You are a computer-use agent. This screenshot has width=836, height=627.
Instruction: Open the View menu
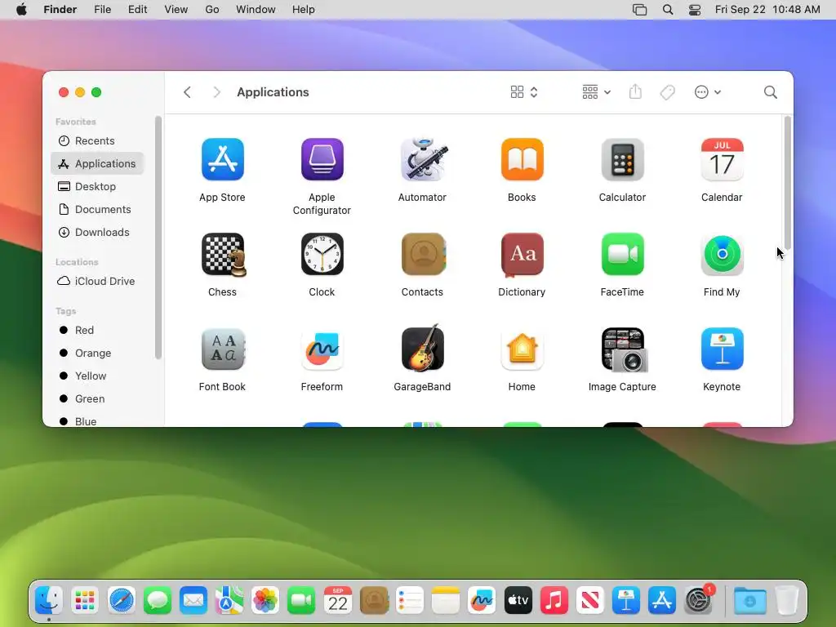click(x=176, y=10)
